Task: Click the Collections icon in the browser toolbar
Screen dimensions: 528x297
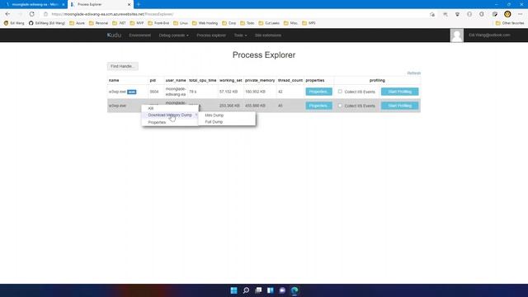Action: coord(495,14)
